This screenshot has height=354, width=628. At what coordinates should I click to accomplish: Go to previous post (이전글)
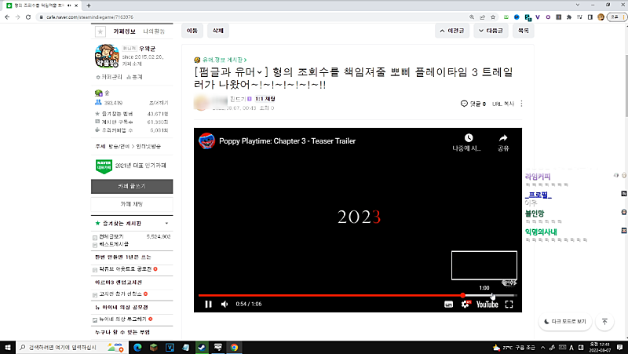click(457, 31)
